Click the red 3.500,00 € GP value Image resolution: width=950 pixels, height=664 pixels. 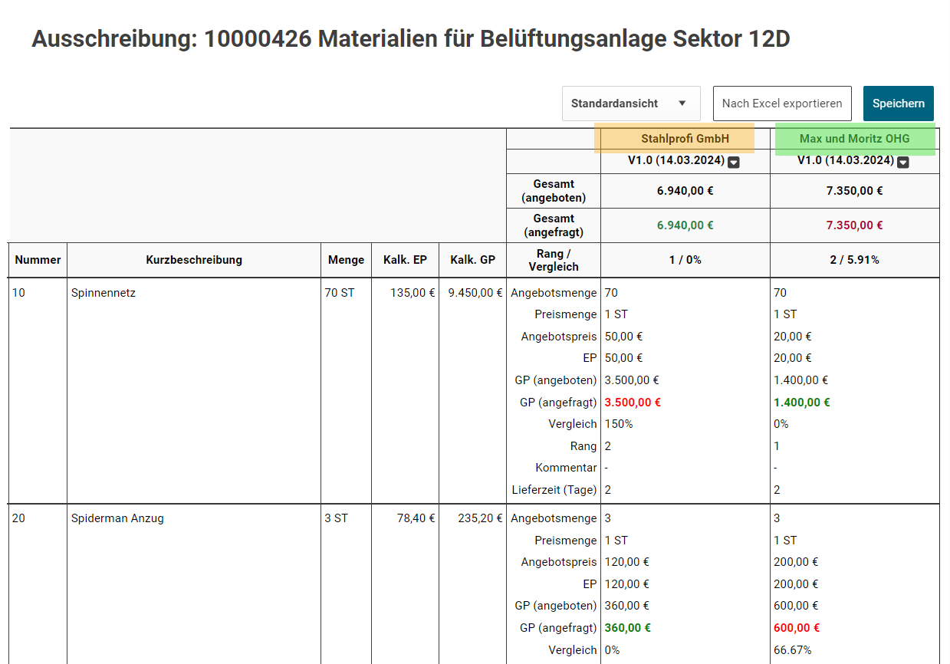coord(633,402)
